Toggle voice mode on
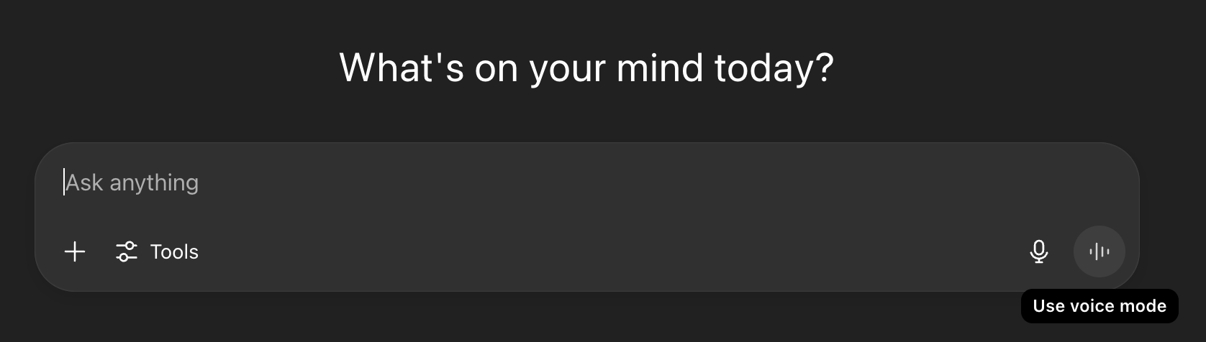 click(x=1099, y=251)
